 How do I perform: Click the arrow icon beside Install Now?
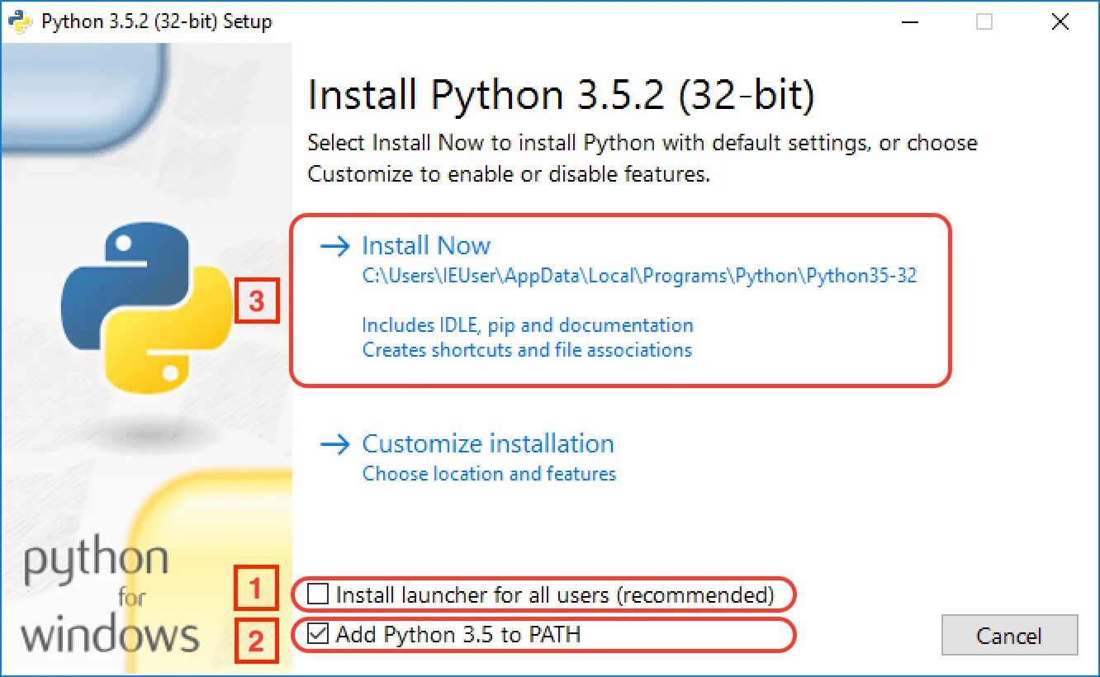pos(335,246)
